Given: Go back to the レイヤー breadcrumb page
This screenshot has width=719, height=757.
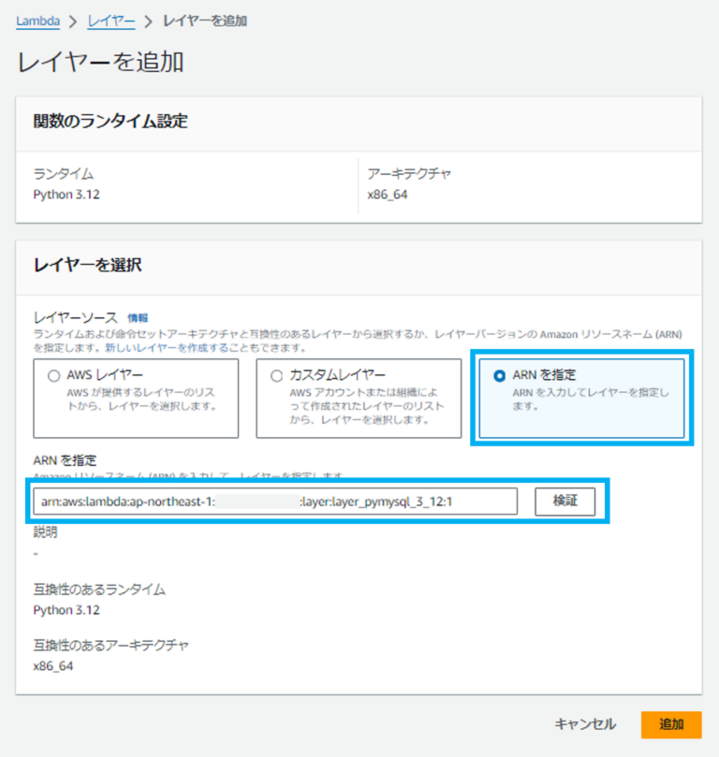Looking at the screenshot, I should click(x=111, y=20).
